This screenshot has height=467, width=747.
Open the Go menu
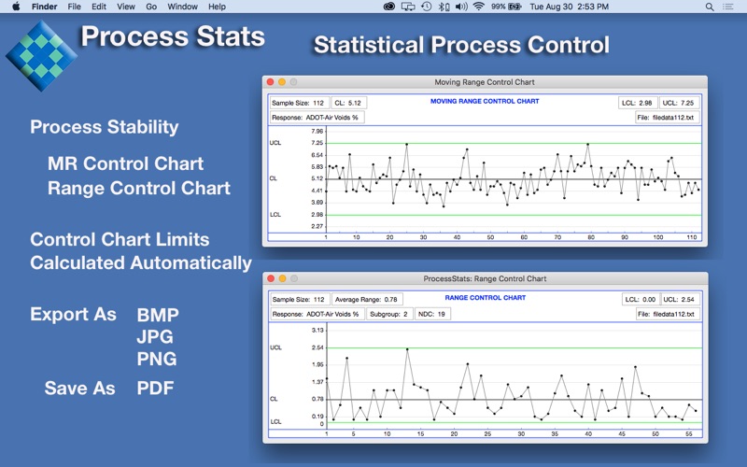coord(151,7)
